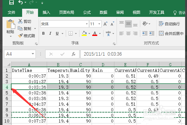Click the 合并后居中 merge and center button
Viewport: 187px width, 125px height.
171,33
